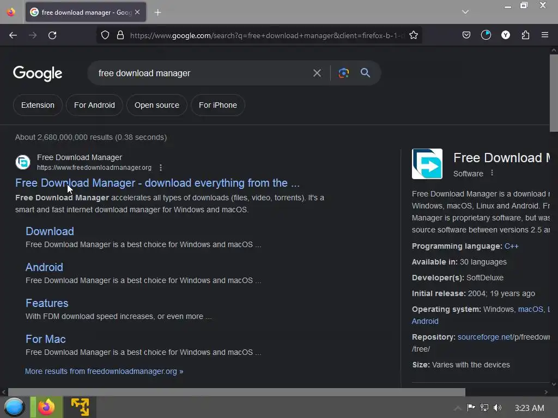558x418 pixels.
Task: Click the flag tray icon
Action: pos(471,408)
